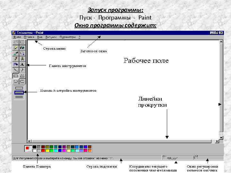Viewport: 231px width, 173px height.
Task: Select the purple palette swatch
Action: click(64, 147)
